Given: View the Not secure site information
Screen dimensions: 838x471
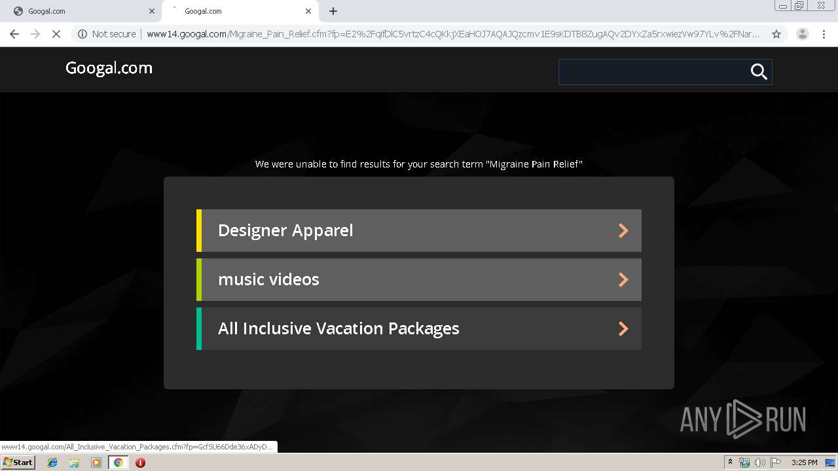Looking at the screenshot, I should pos(107,34).
